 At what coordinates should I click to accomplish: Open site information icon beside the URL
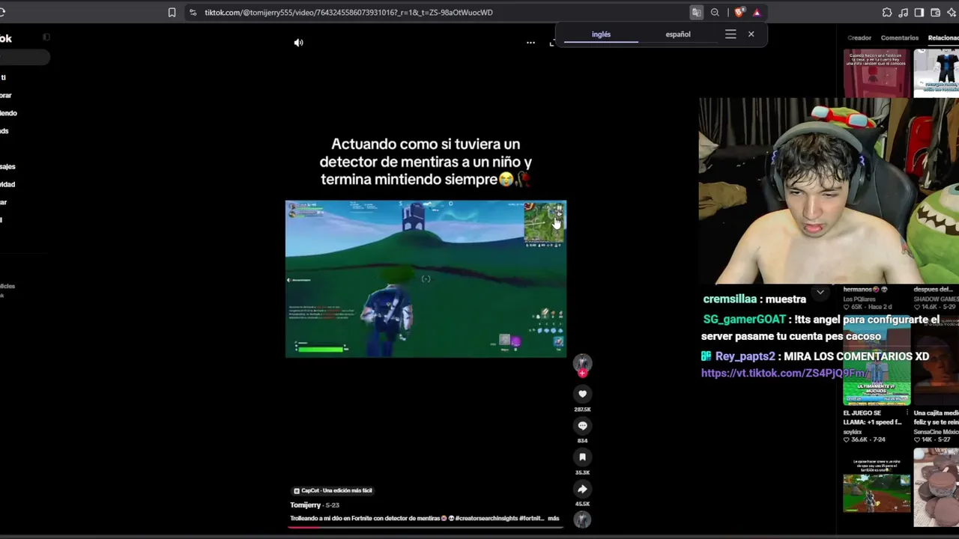click(193, 12)
